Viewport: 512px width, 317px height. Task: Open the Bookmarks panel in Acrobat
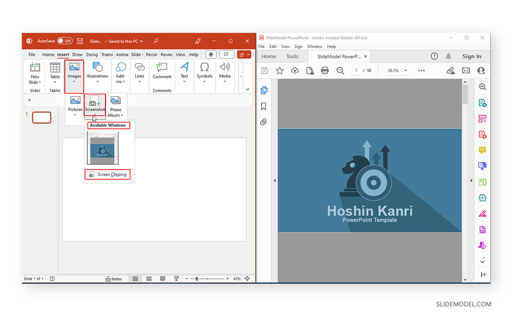tap(264, 106)
